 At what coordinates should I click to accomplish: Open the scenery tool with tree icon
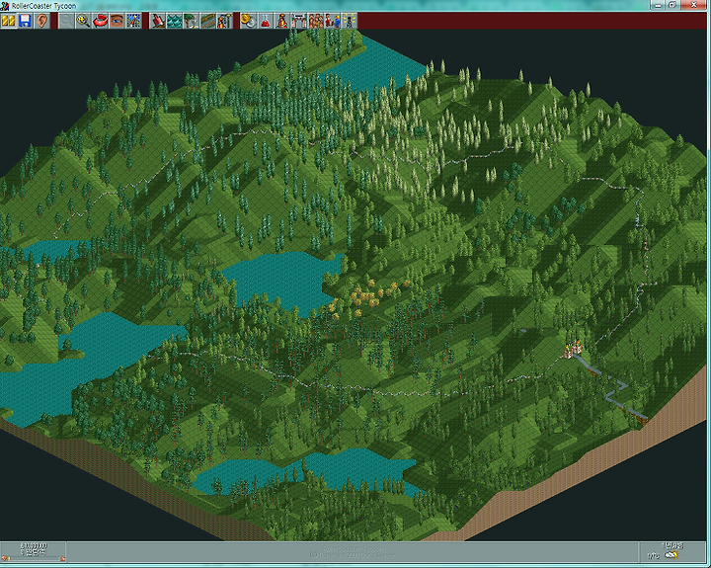coord(191,21)
